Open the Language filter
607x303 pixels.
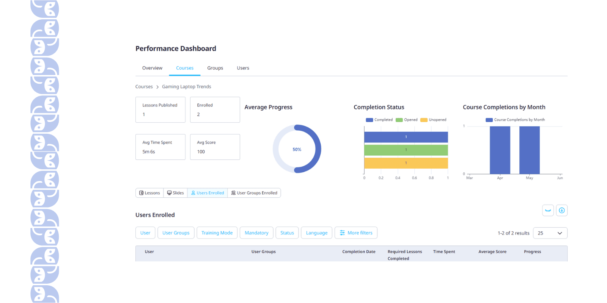click(317, 233)
